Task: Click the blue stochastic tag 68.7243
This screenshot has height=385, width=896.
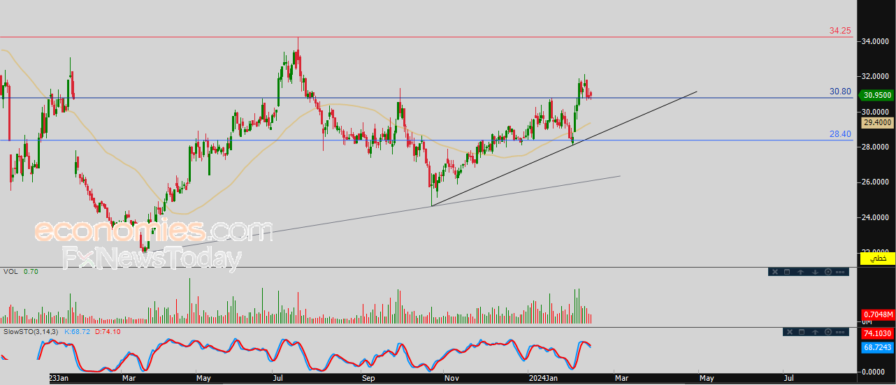Action: (x=876, y=347)
